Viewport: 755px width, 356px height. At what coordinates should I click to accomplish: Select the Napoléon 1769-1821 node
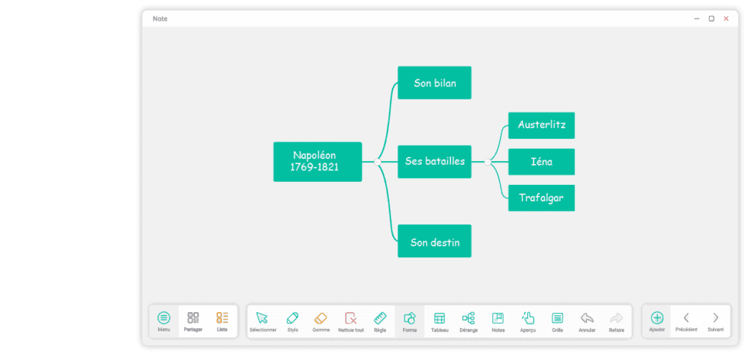point(317,162)
